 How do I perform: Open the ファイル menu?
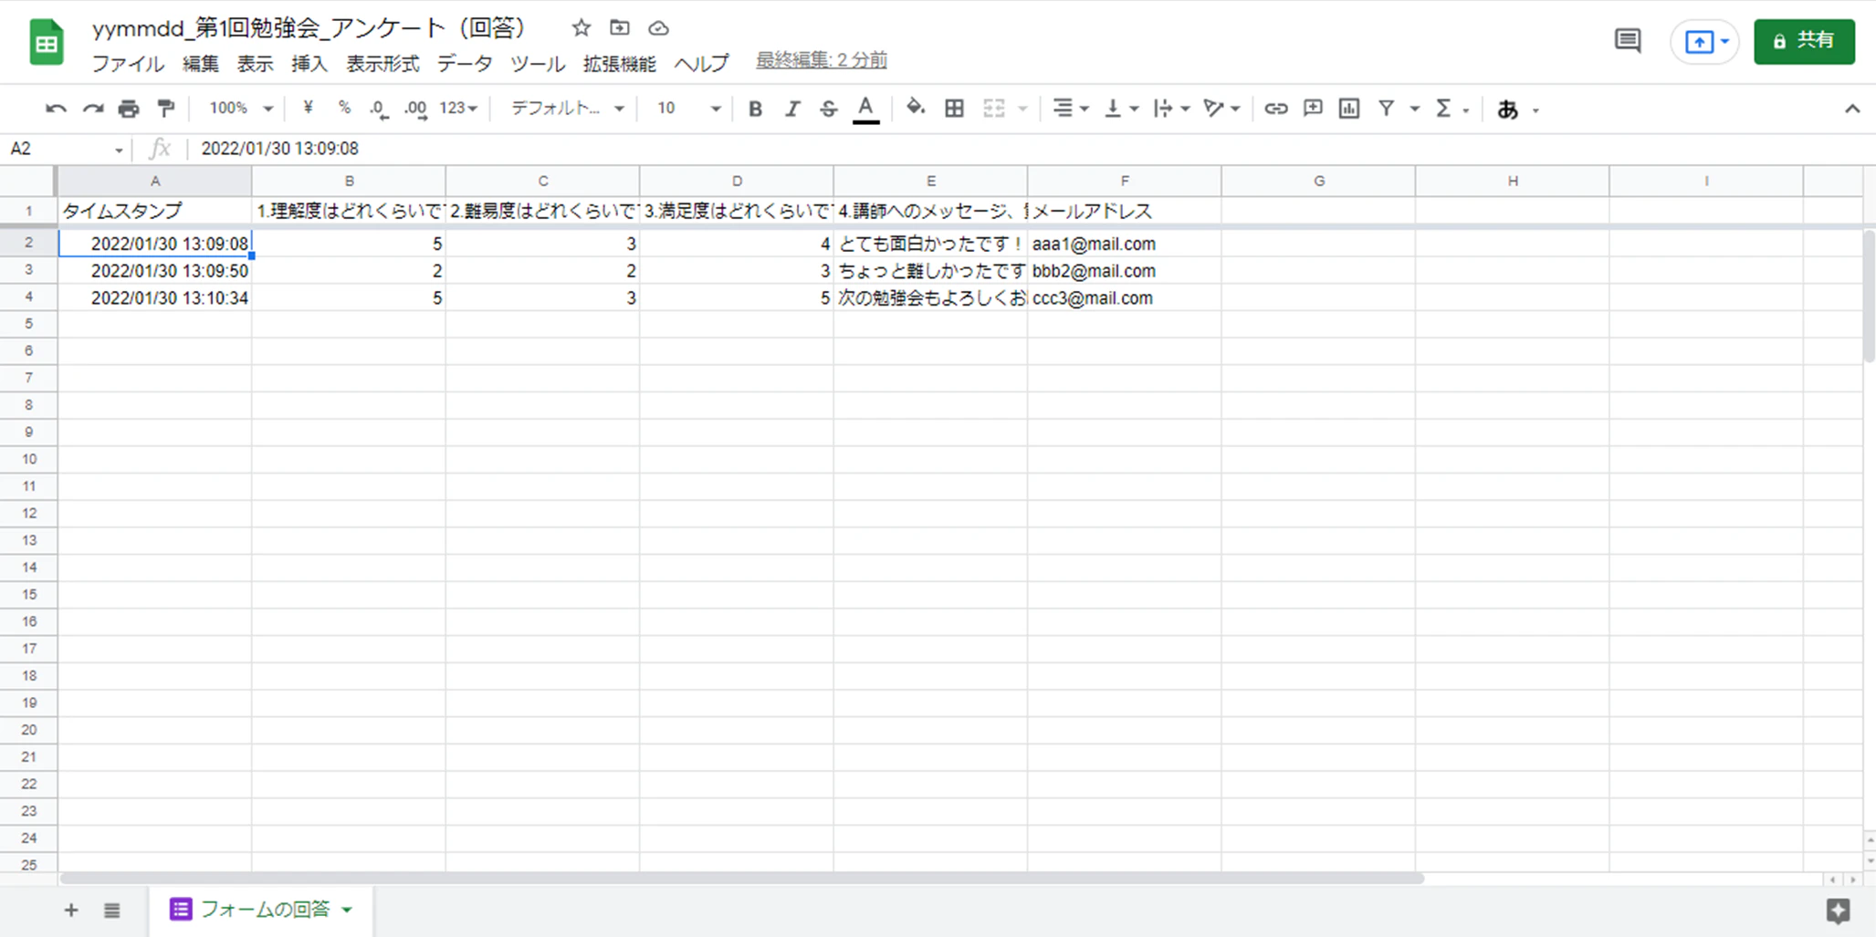[128, 64]
